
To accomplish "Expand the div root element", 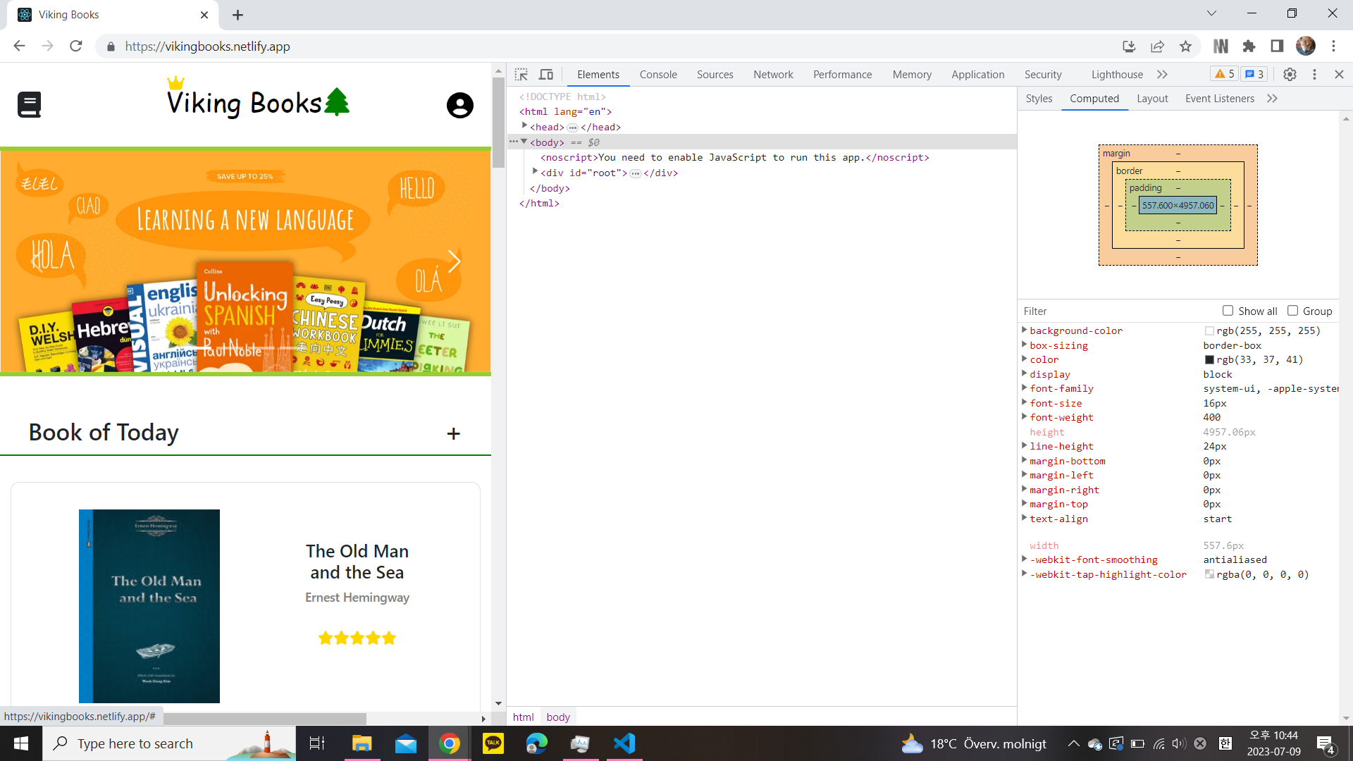I will point(535,172).
